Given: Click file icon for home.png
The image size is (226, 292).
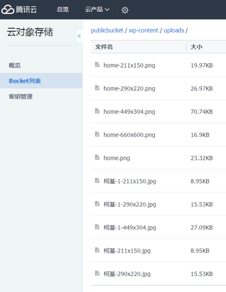Looking at the screenshot, I should click(x=97, y=158).
